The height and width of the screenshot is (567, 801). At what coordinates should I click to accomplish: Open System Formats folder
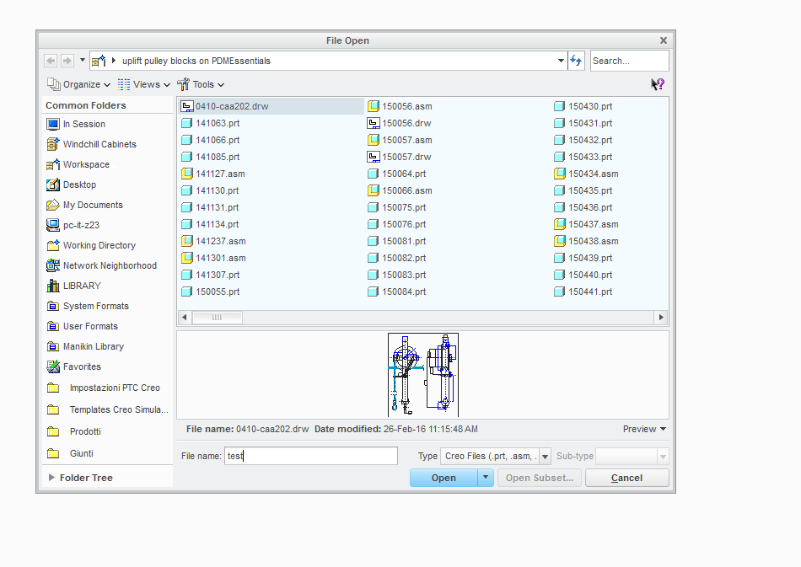point(88,306)
